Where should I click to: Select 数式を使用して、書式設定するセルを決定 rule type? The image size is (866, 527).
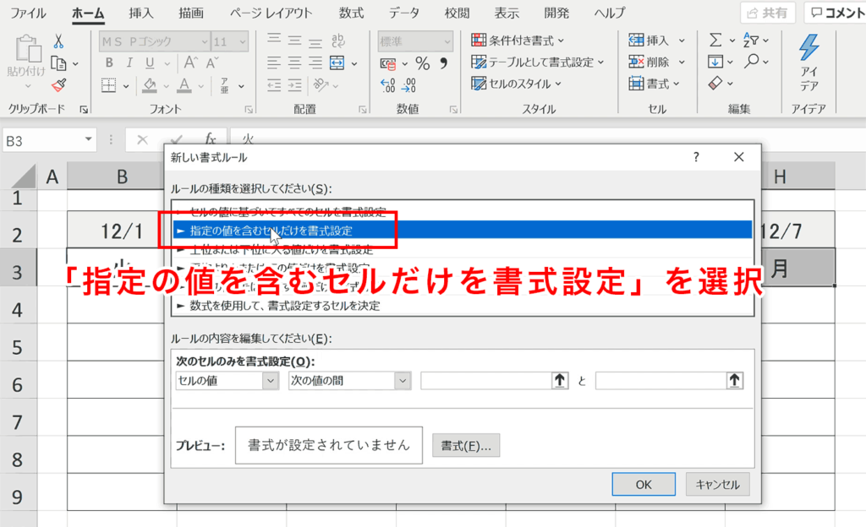point(463,306)
